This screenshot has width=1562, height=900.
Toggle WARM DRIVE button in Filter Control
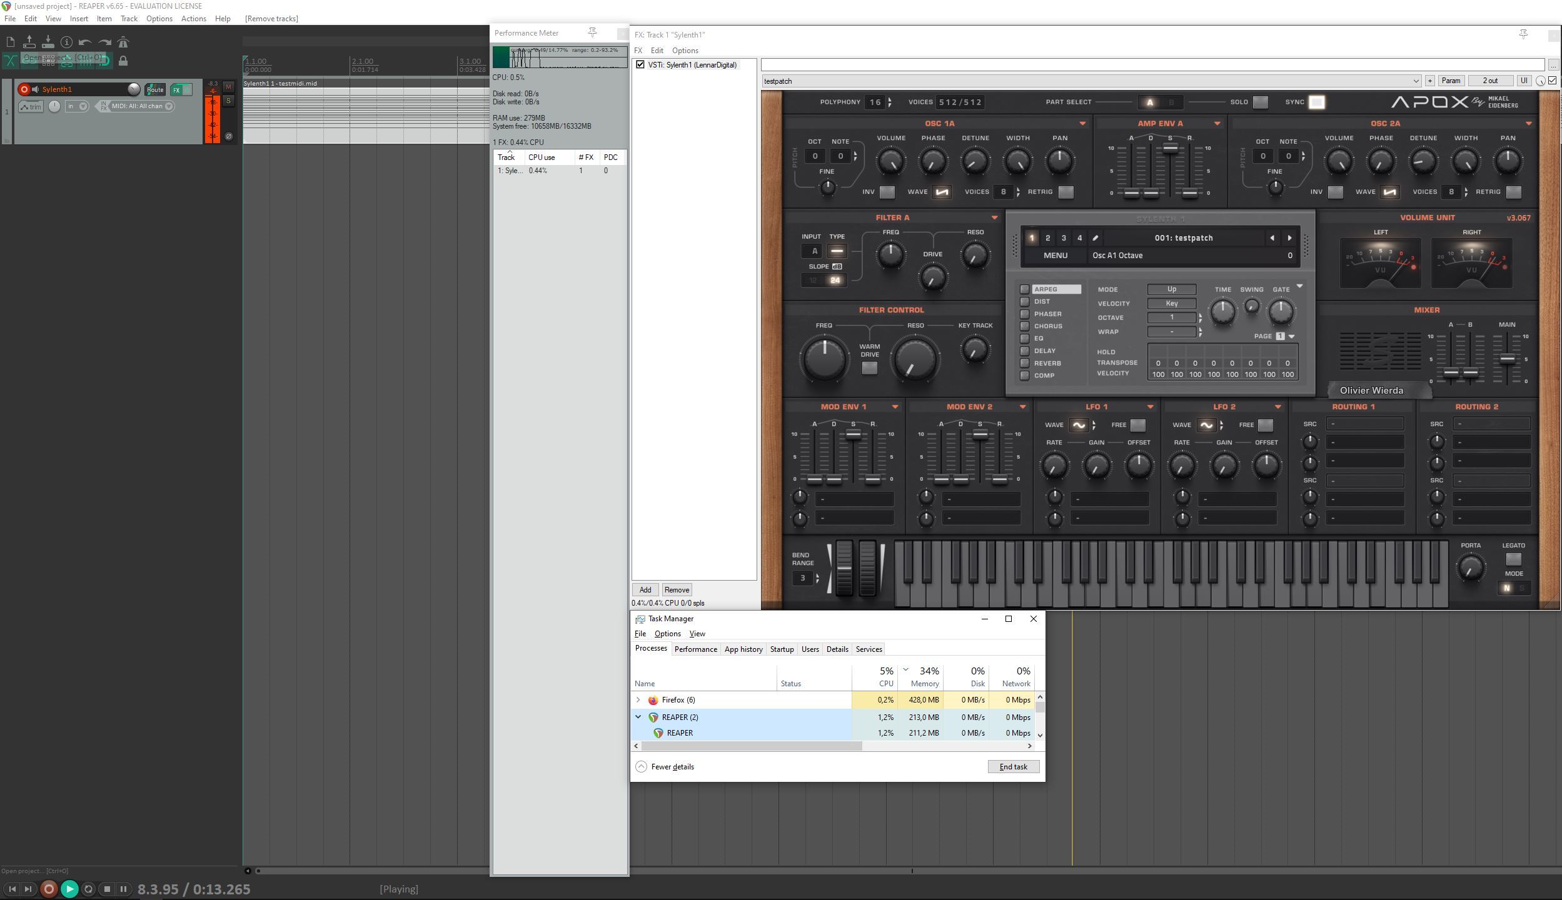[x=869, y=368]
